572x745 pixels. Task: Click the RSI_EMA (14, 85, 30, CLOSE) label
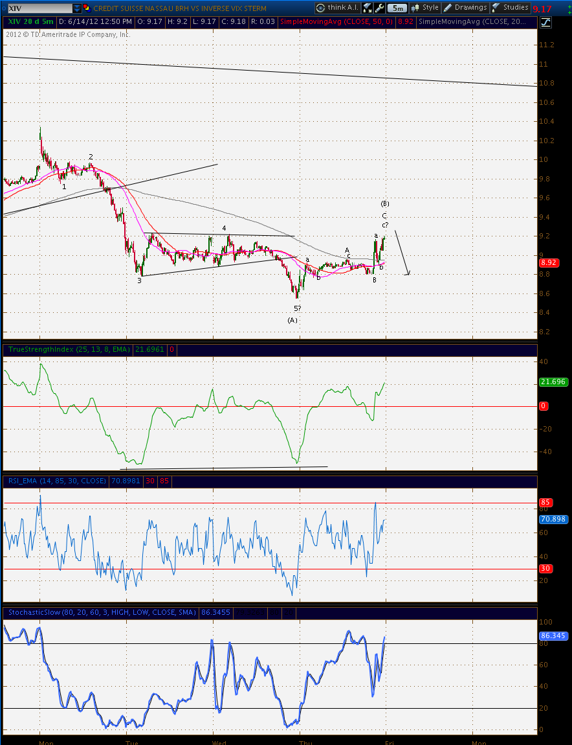tap(57, 481)
